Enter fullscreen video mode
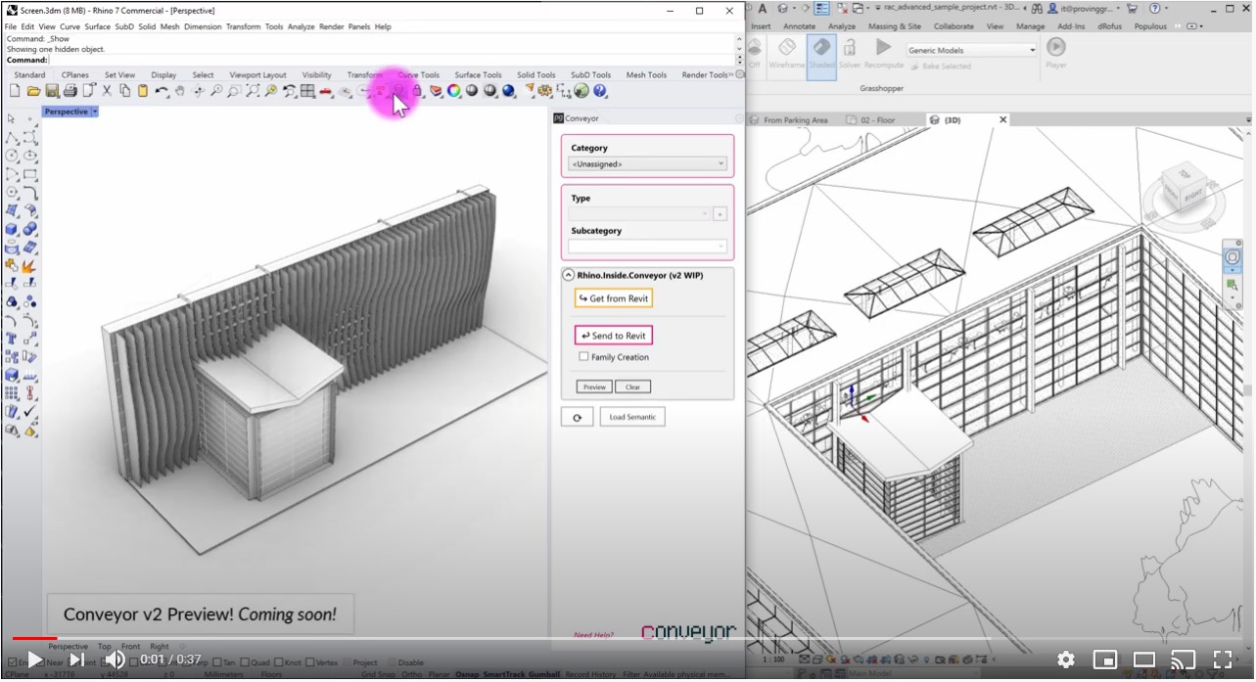The image size is (1256, 682). coord(1223,659)
